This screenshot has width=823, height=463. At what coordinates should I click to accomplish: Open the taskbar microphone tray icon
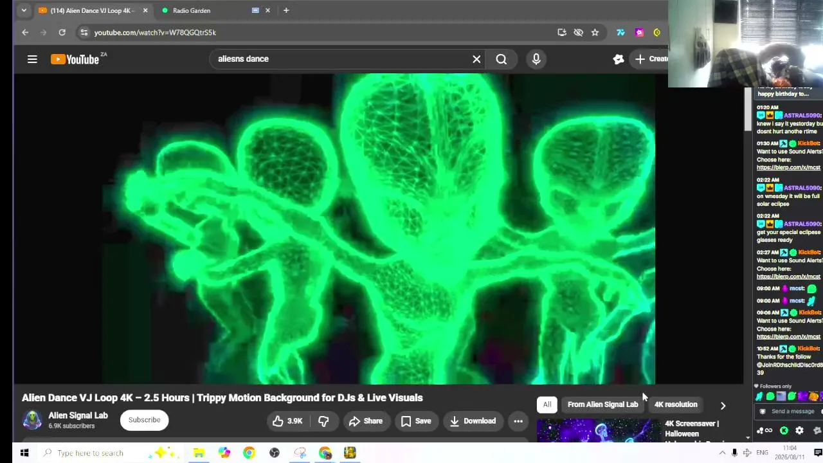point(734,453)
